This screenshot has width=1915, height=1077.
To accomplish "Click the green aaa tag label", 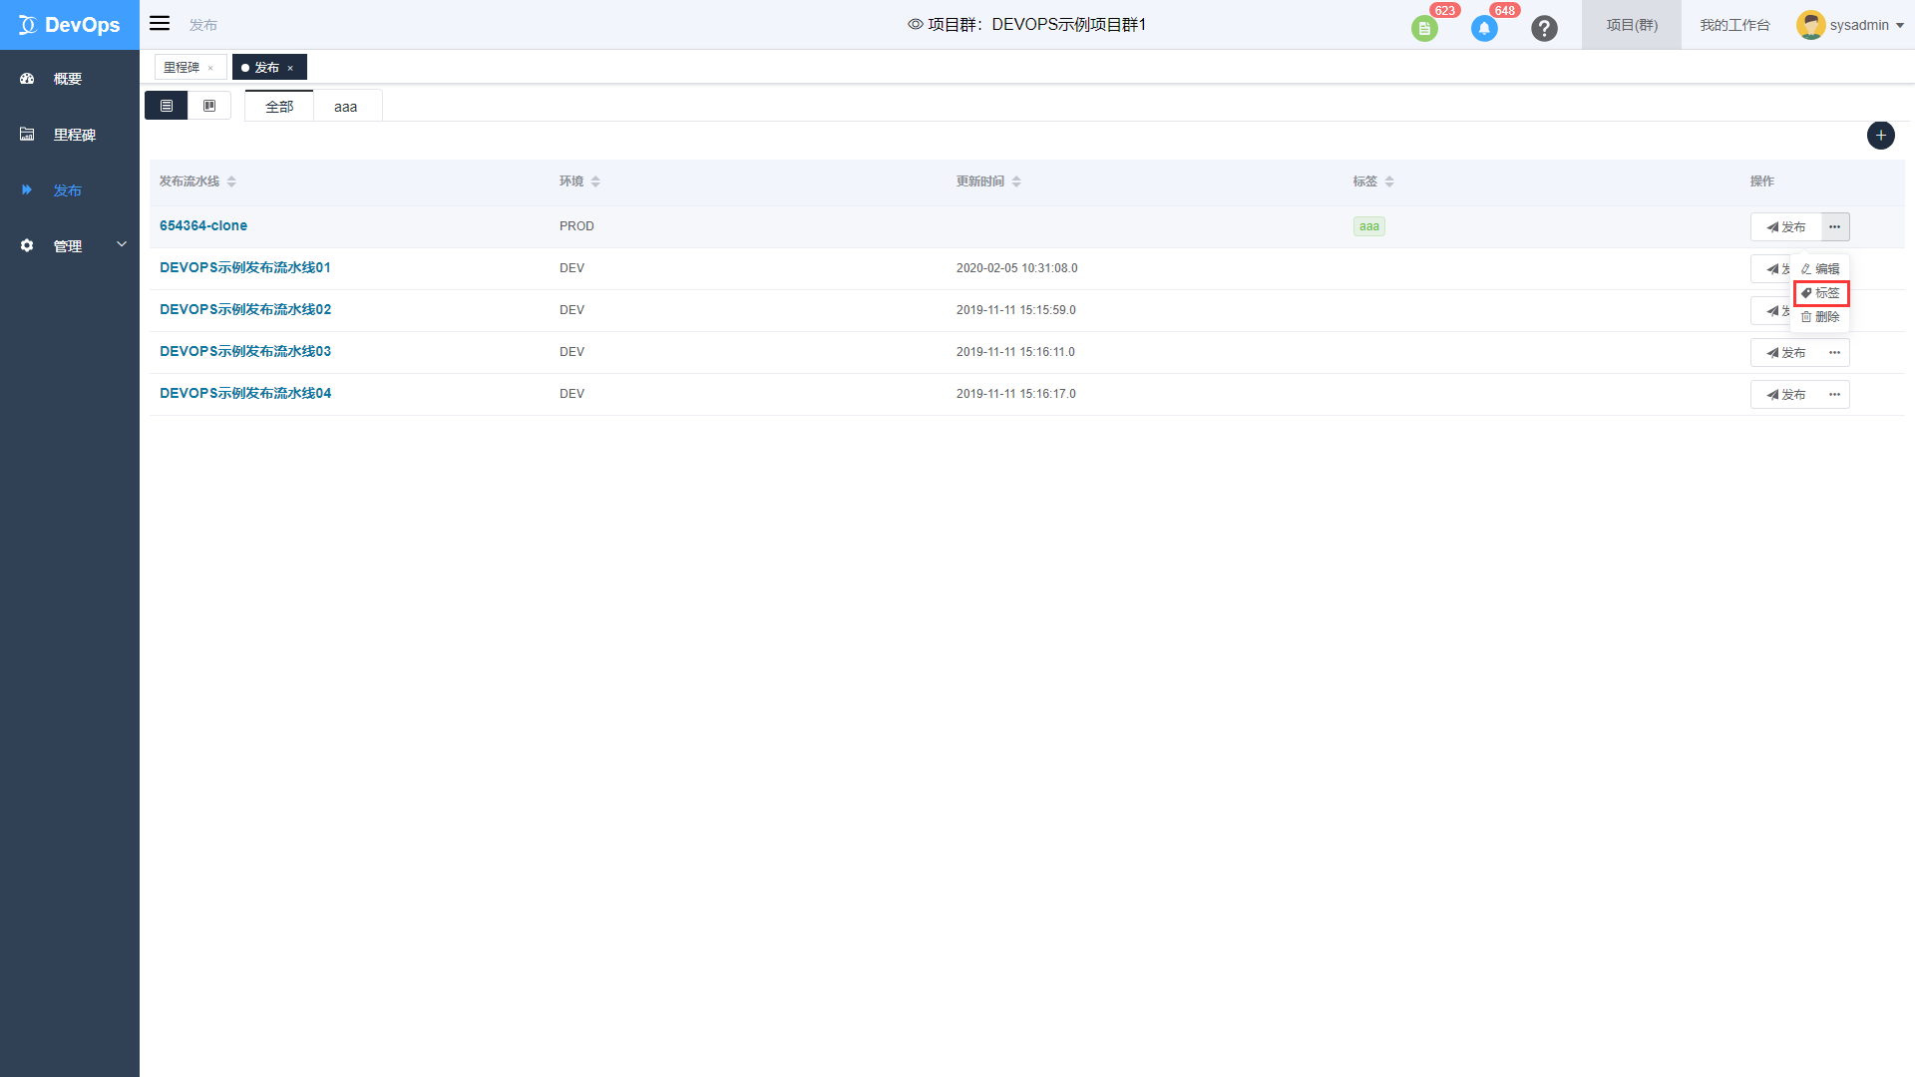I will [x=1369, y=227].
